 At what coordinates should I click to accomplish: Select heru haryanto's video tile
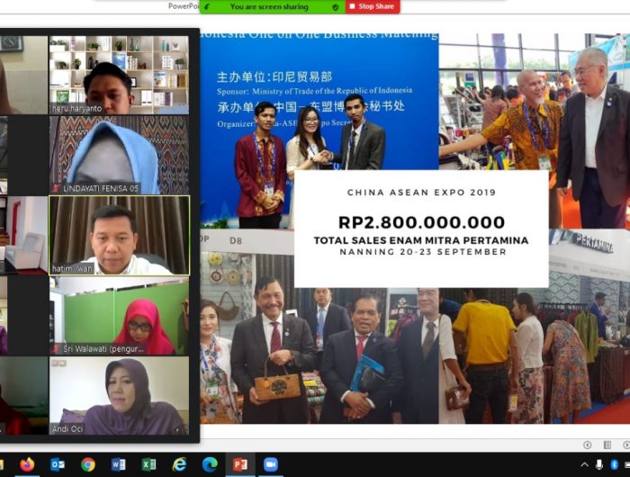pos(119,75)
